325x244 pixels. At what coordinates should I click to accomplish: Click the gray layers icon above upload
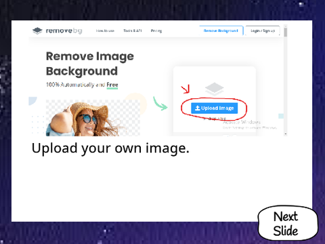click(x=215, y=89)
